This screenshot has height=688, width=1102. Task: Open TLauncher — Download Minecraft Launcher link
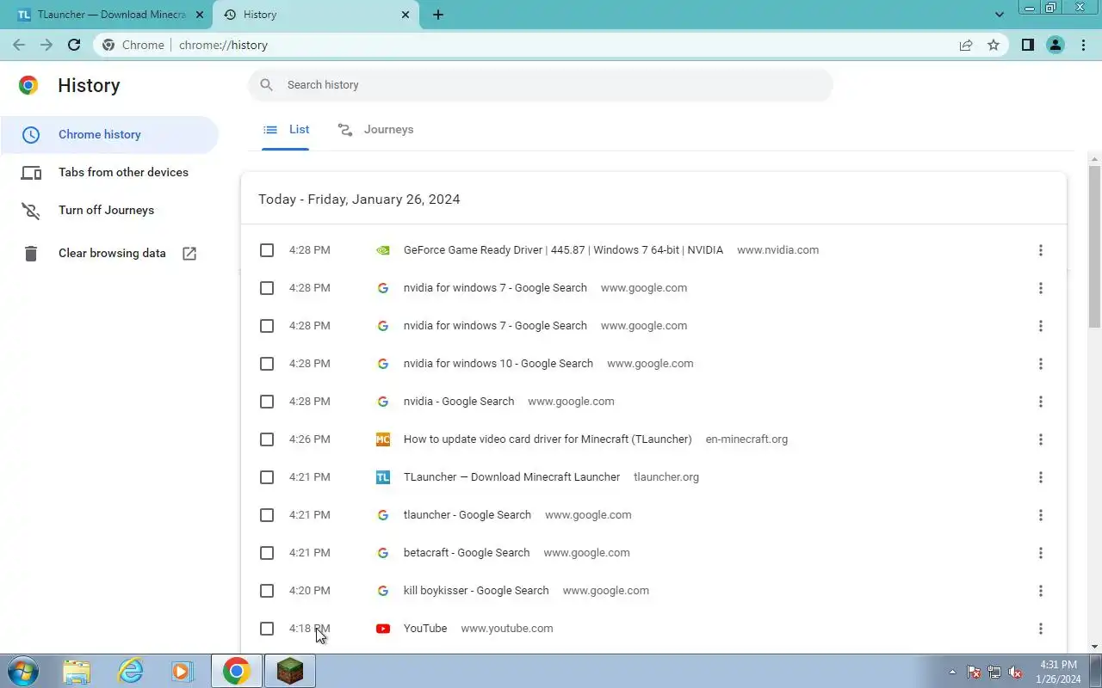(511, 477)
